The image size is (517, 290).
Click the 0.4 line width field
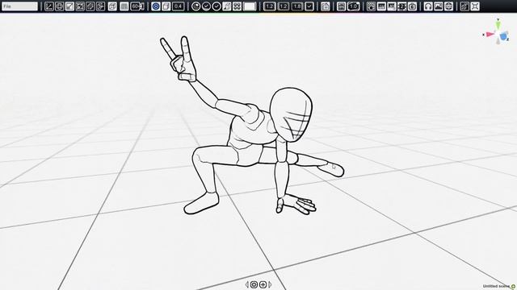tap(178, 6)
